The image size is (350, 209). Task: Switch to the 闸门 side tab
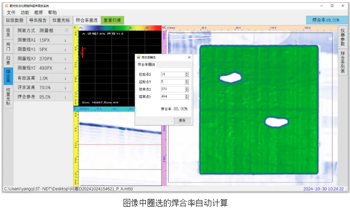click(x=8, y=47)
